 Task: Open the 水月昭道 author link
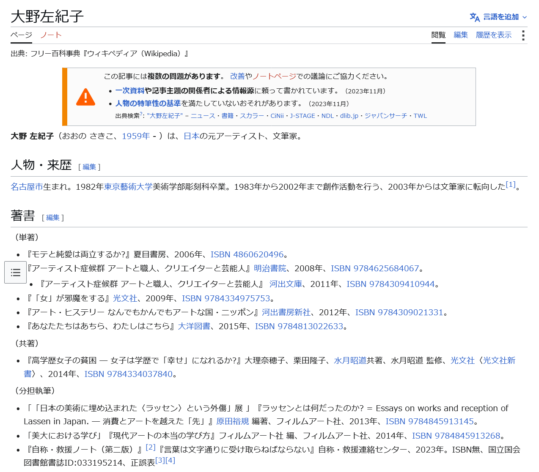350,360
